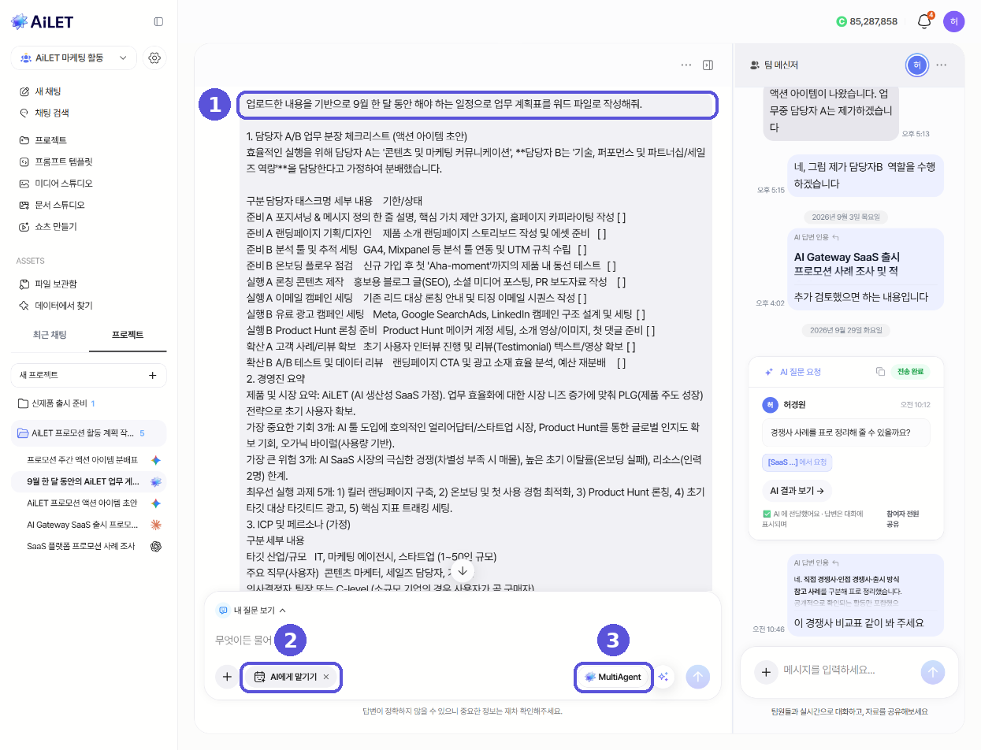Click AI 결과 보기 button
This screenshot has width=981, height=750.
pos(797,491)
